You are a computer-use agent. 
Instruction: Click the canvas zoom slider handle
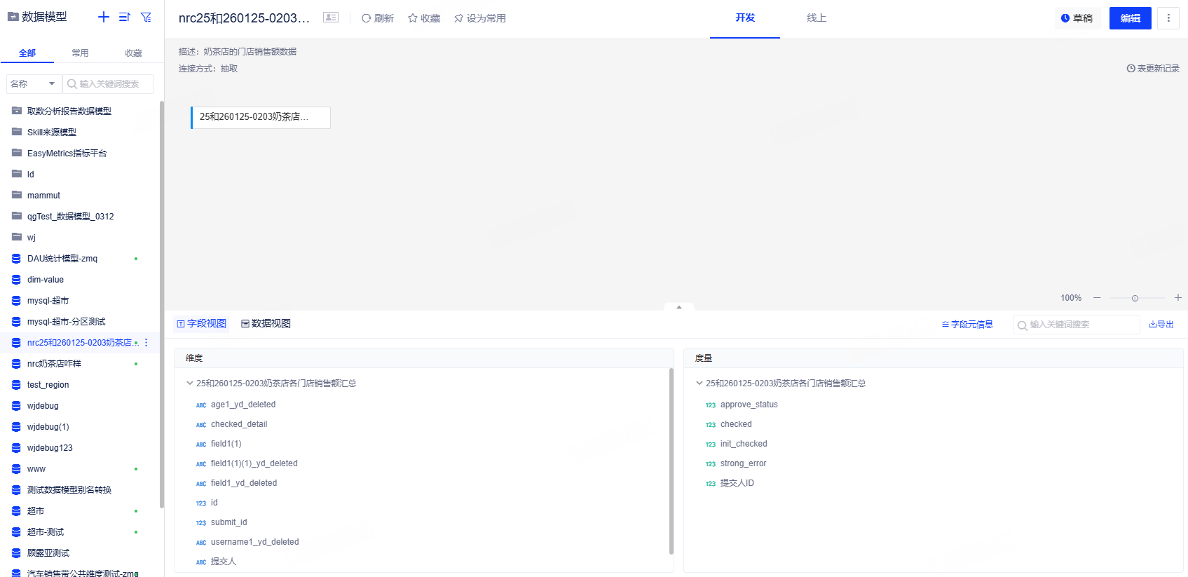(1135, 298)
